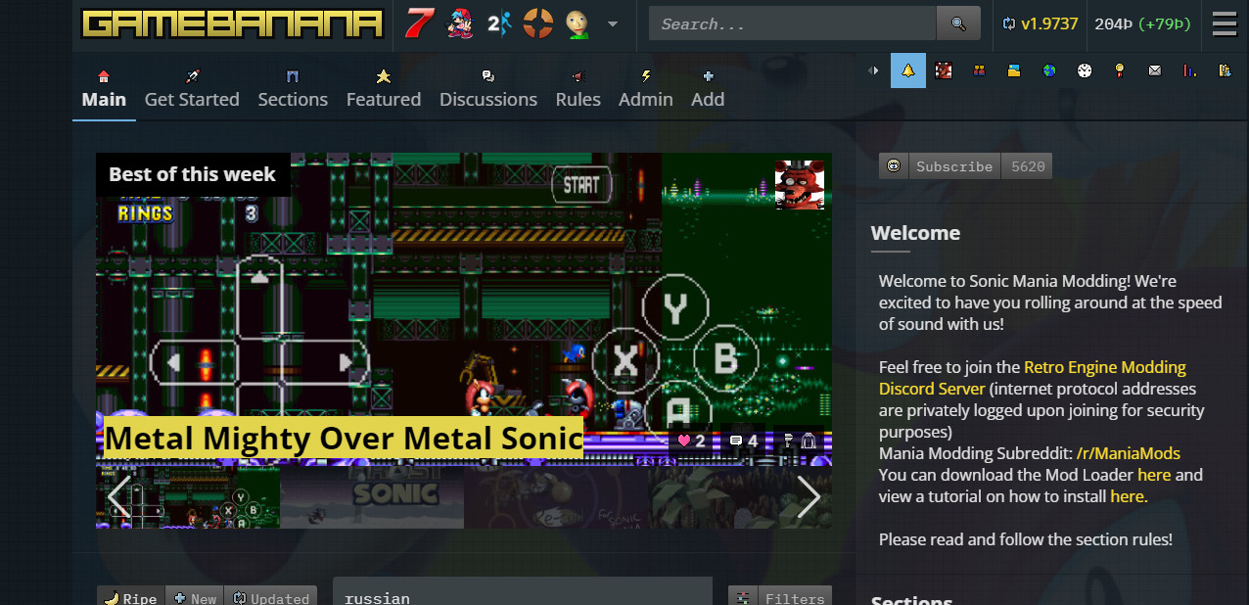
Task: Click the search magnifier button
Action: point(957,23)
